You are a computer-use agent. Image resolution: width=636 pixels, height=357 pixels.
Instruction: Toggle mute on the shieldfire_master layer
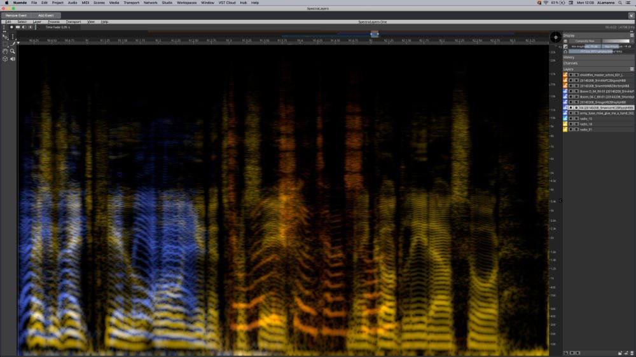pos(570,75)
